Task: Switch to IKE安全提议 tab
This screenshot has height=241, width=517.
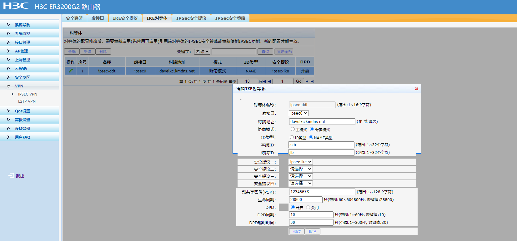Action: click(x=125, y=18)
